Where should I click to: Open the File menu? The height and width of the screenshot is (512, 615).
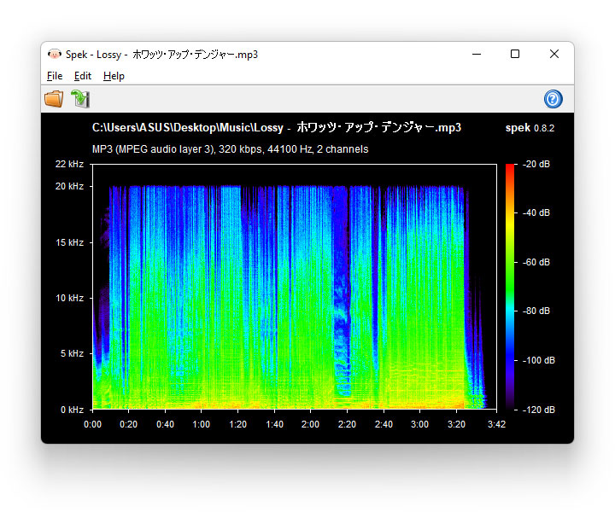point(55,76)
